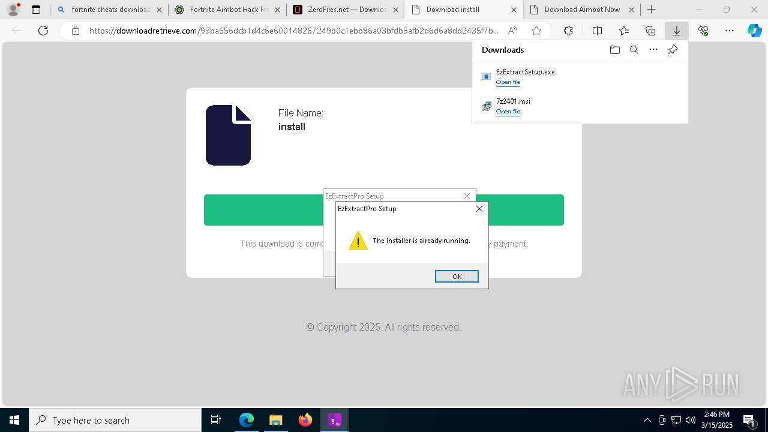Open Browser essentials icon
The width and height of the screenshot is (768, 432).
[x=703, y=31]
